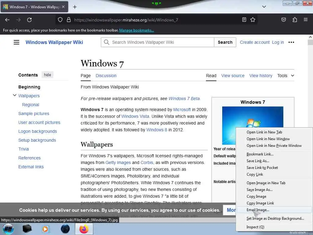Open the View source tab
Screen dimensions: 313x235
(233, 76)
